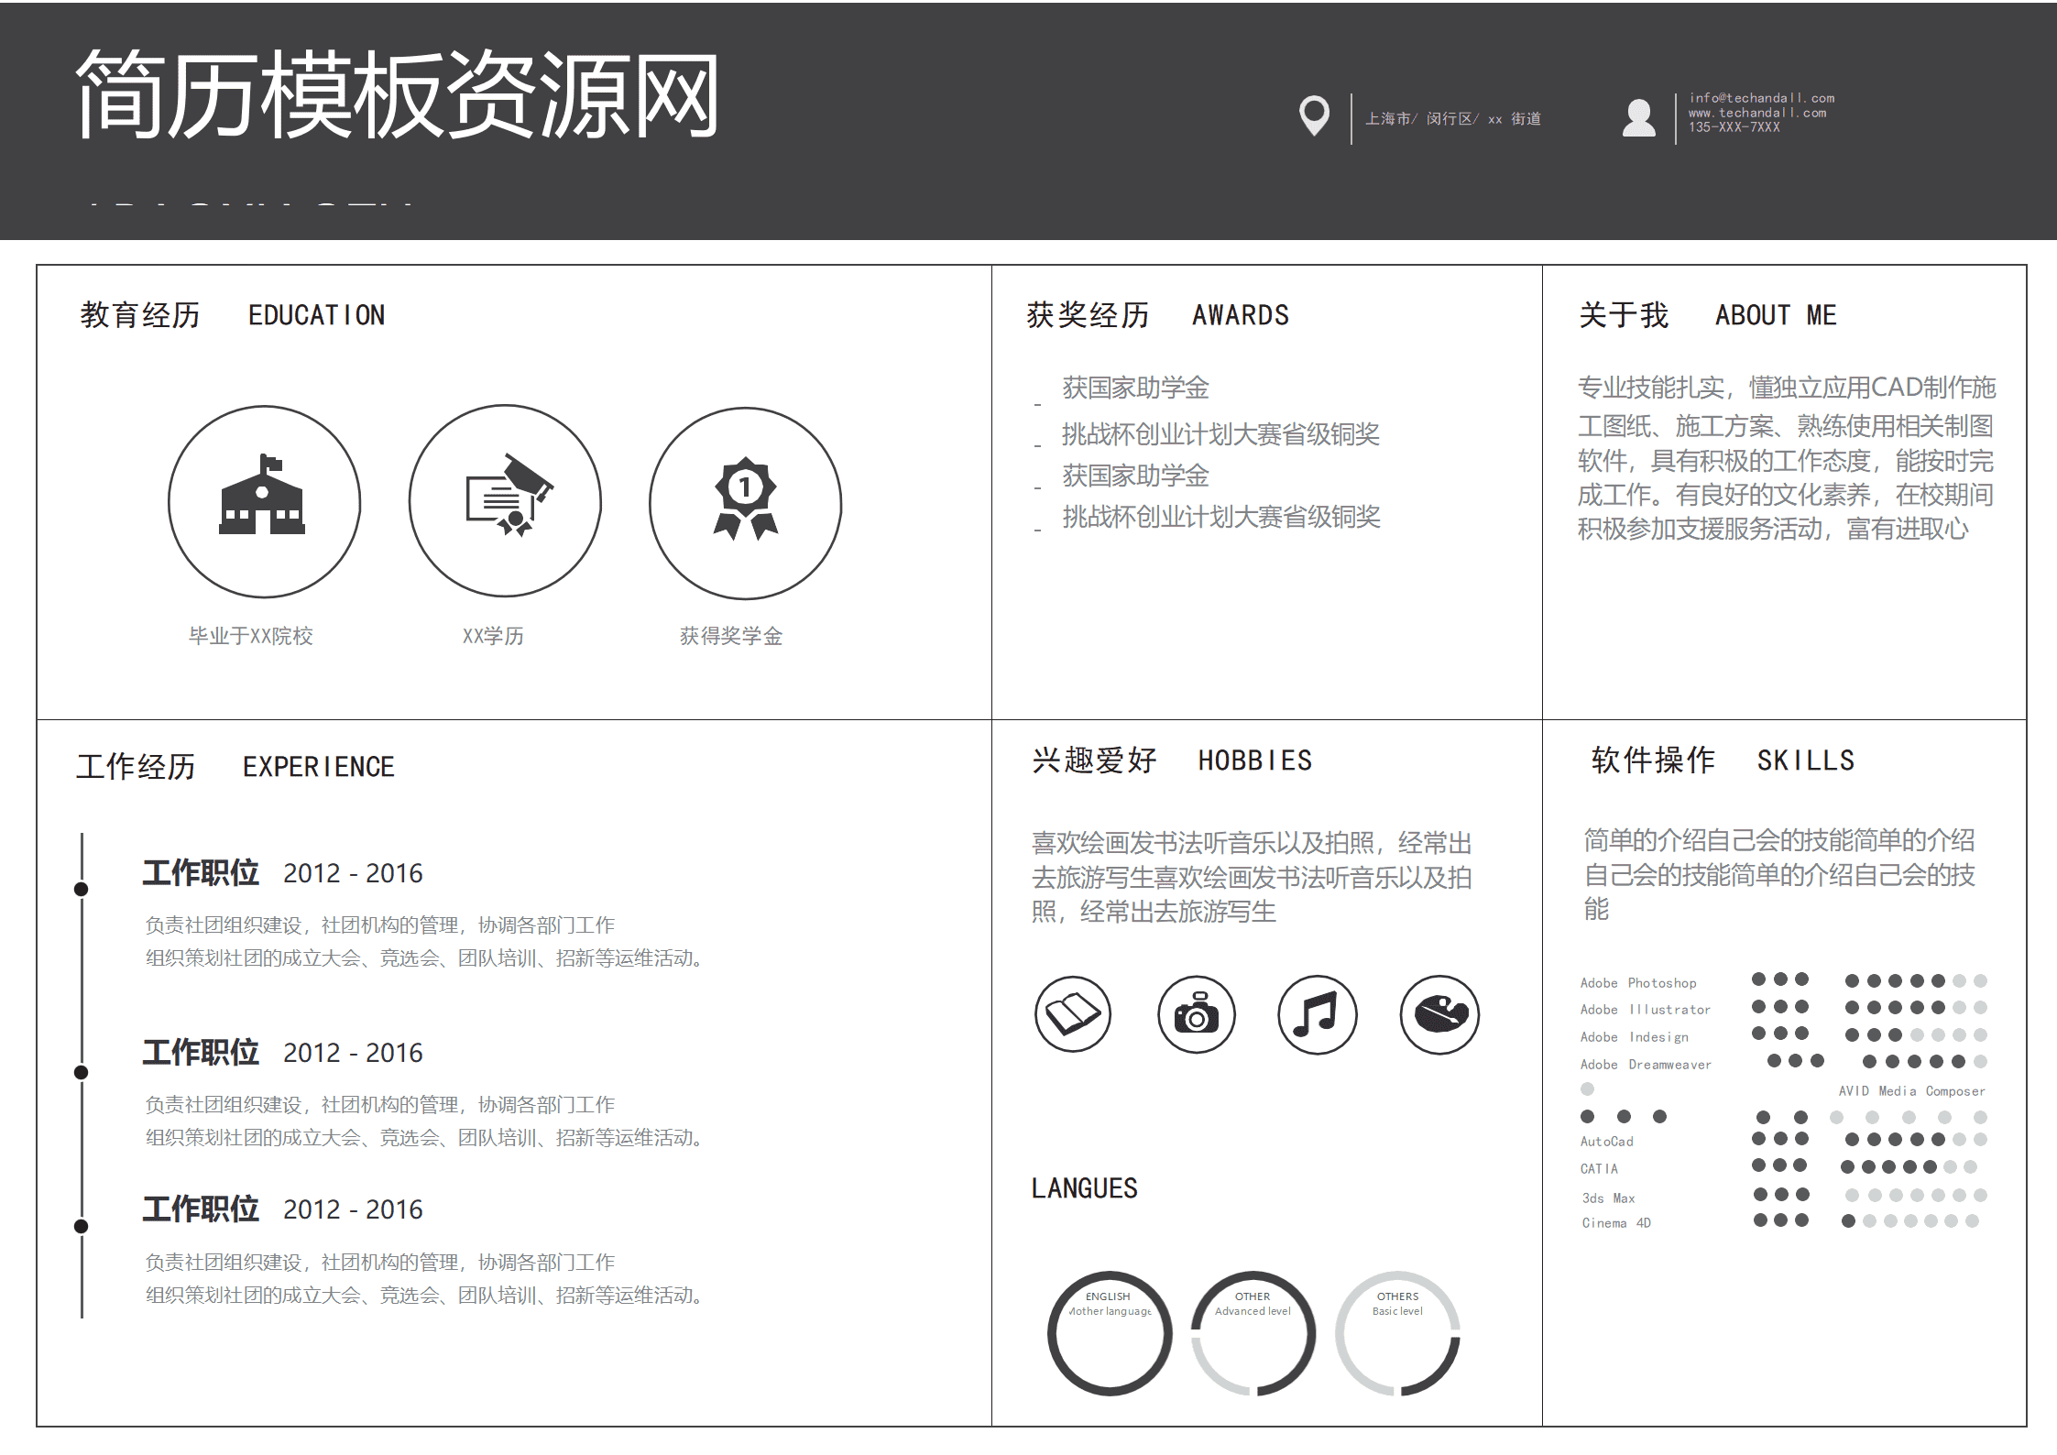The height and width of the screenshot is (1455, 2057).
Task: Select the camera photography hobby icon
Action: pyautogui.click(x=1196, y=1014)
